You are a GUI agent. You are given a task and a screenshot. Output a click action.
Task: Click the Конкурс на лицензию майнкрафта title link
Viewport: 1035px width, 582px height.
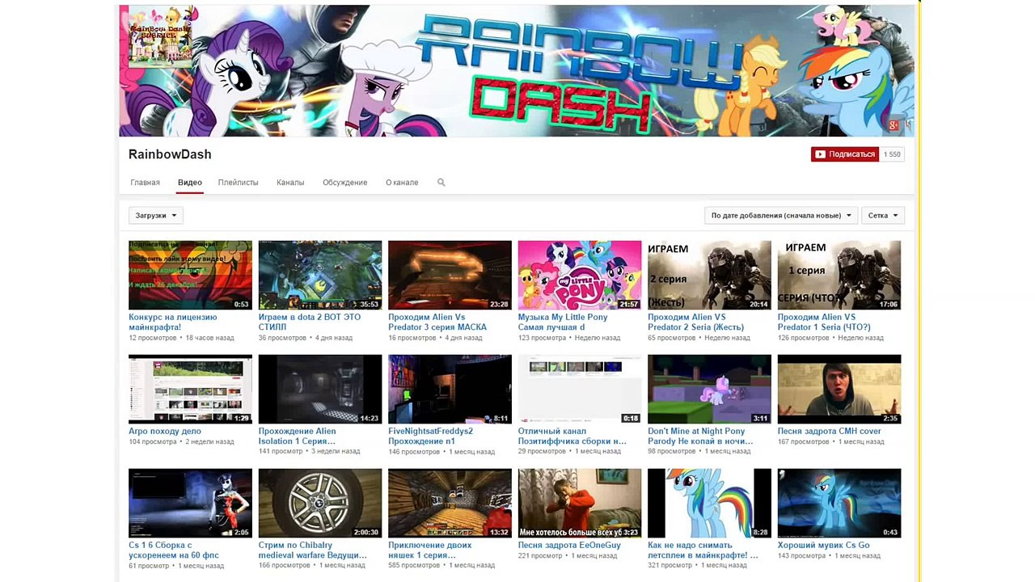coord(173,323)
